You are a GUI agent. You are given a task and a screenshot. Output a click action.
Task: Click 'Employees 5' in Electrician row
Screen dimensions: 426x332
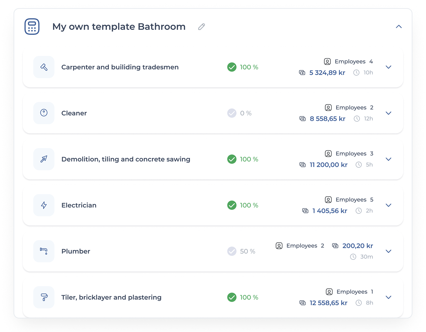coord(354,200)
